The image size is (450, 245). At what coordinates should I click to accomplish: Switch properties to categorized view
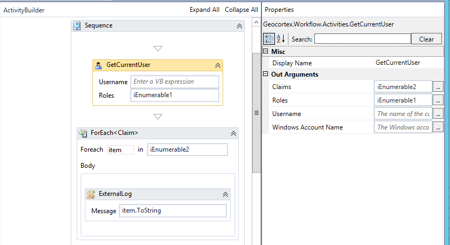click(x=269, y=39)
